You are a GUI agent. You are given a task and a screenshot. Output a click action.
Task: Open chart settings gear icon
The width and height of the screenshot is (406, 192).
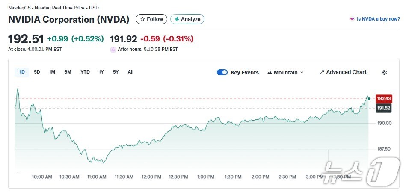(x=384, y=72)
